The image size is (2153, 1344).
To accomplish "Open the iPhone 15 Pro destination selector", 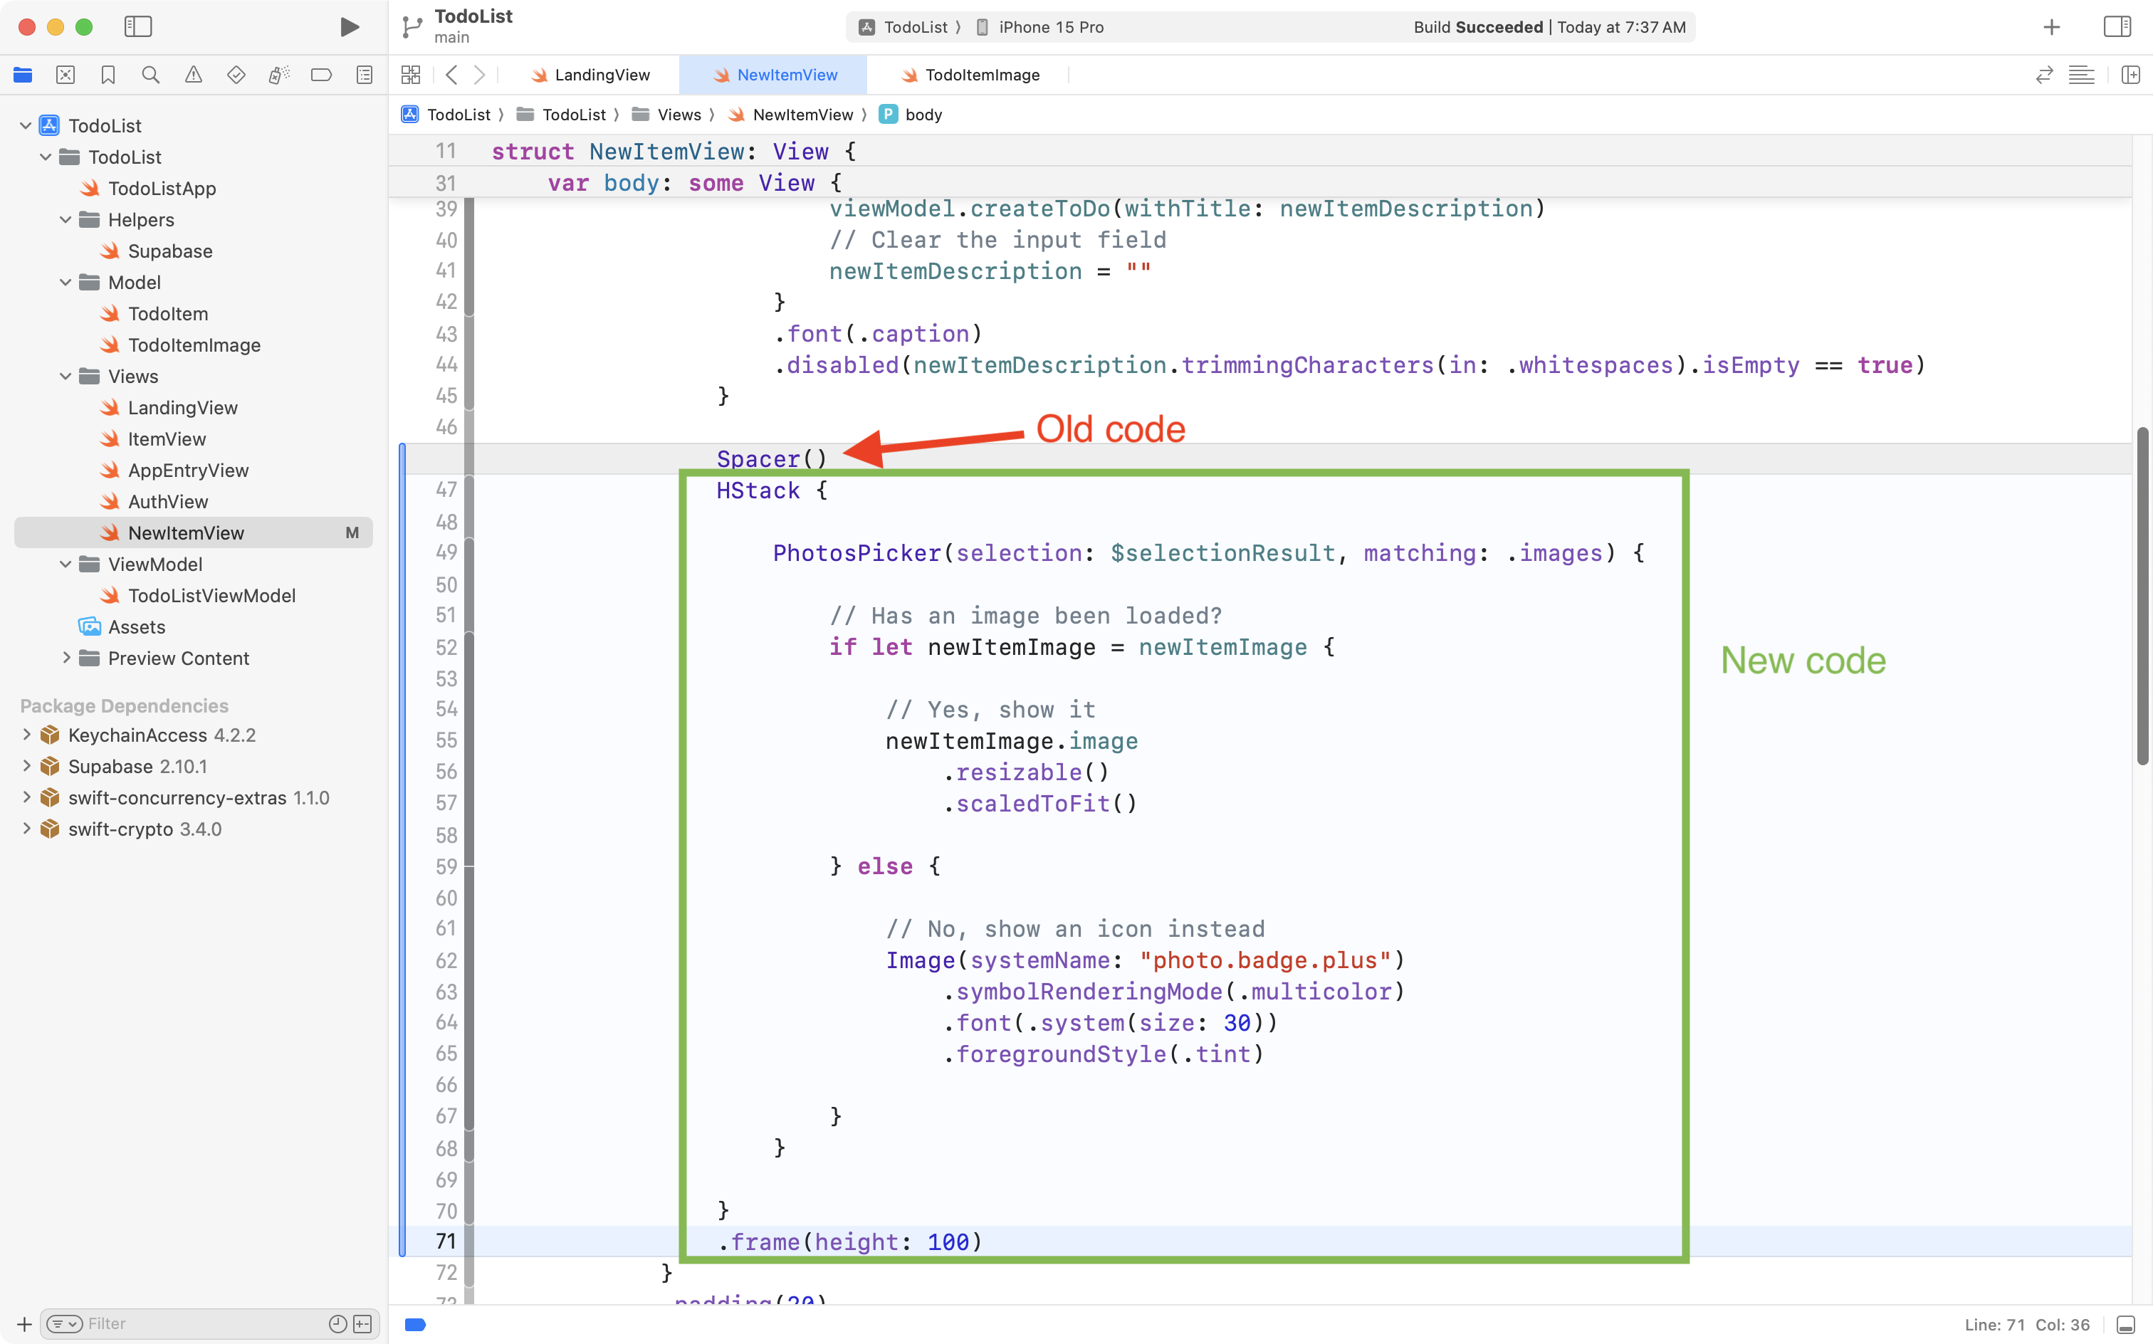I will pyautogui.click(x=1051, y=26).
